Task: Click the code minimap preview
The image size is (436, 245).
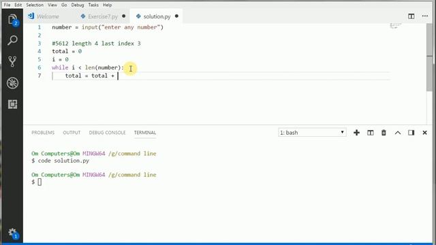Action: 395,26
